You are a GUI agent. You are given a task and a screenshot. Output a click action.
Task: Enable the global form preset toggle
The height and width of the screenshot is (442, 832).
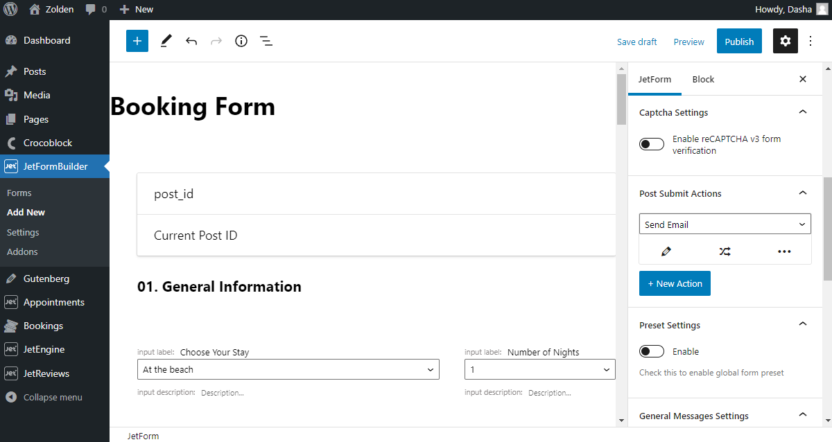(x=652, y=351)
